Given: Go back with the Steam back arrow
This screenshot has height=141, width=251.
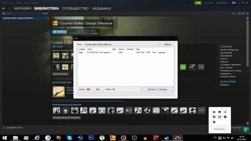Looking at the screenshot, I should point(4,8).
